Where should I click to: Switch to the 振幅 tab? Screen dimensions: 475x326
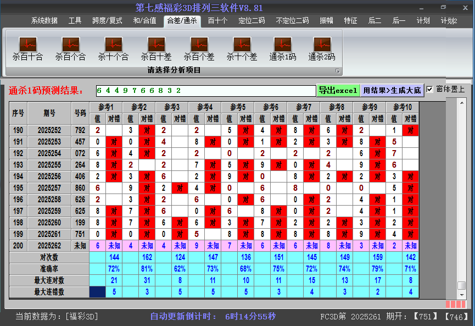[326, 21]
